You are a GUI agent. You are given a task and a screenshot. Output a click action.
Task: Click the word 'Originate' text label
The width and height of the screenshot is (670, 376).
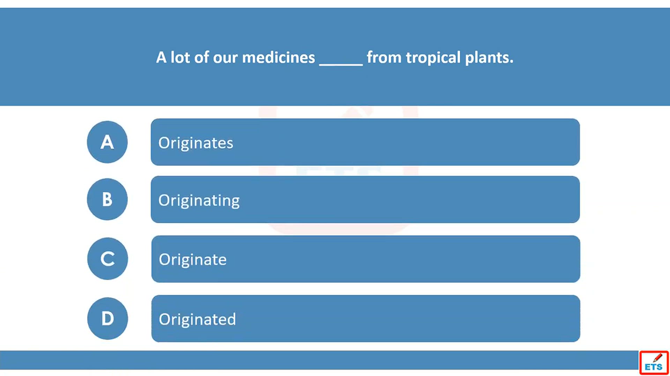click(193, 260)
